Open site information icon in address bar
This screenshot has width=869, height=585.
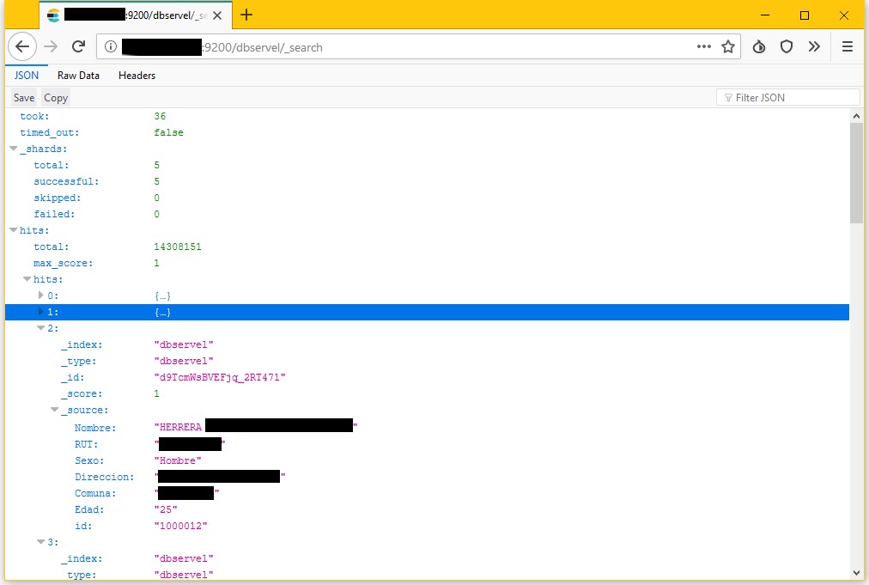109,47
